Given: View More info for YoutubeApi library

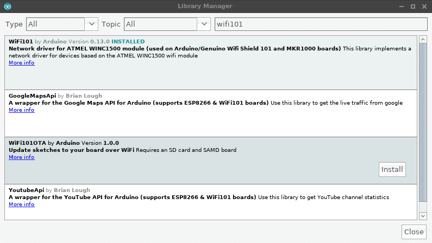Looking at the screenshot, I should tap(21, 204).
